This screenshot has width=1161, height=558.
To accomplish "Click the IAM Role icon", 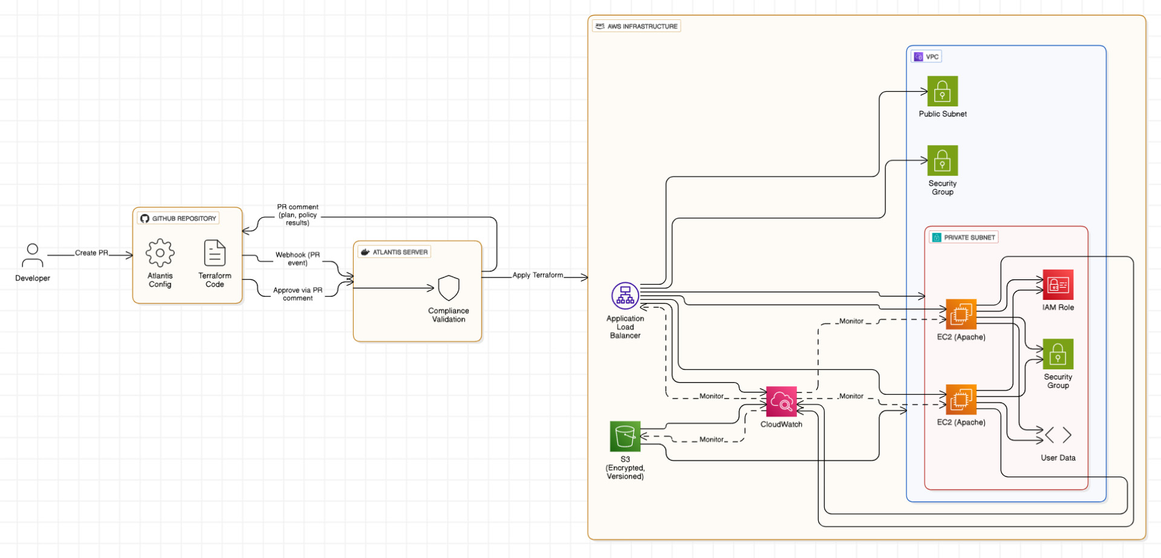I will tap(1058, 285).
